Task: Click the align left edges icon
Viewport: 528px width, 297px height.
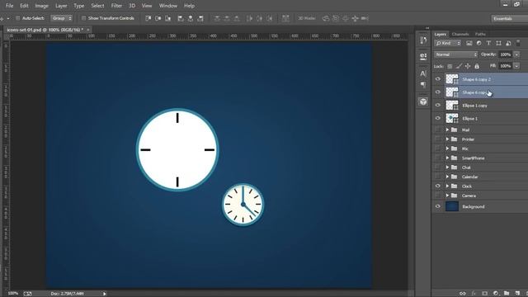Action: pyautogui.click(x=181, y=18)
